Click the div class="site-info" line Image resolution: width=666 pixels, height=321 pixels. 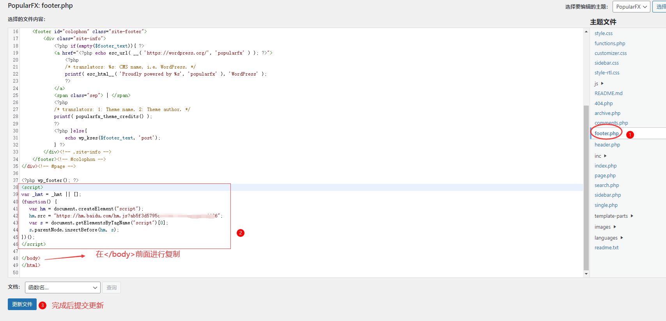click(x=74, y=39)
